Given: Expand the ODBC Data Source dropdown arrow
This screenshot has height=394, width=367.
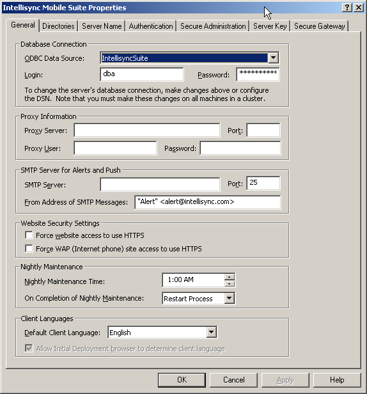Looking at the screenshot, I should [273, 58].
